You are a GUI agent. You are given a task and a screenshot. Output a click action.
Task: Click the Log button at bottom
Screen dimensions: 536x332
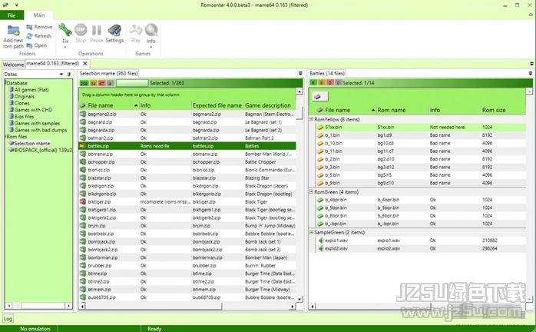pos(8,317)
